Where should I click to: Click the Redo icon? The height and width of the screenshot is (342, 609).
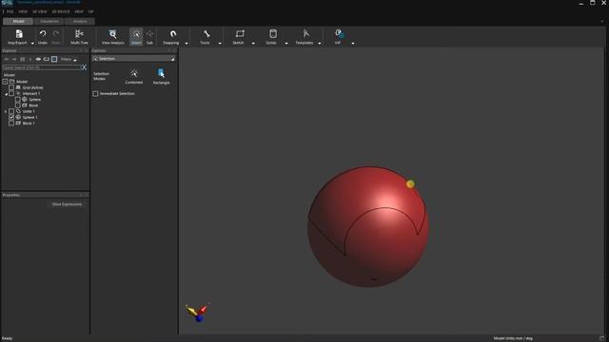pos(56,34)
